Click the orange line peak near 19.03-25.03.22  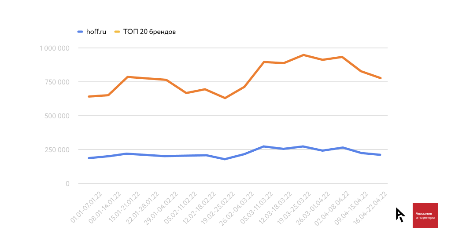(303, 55)
